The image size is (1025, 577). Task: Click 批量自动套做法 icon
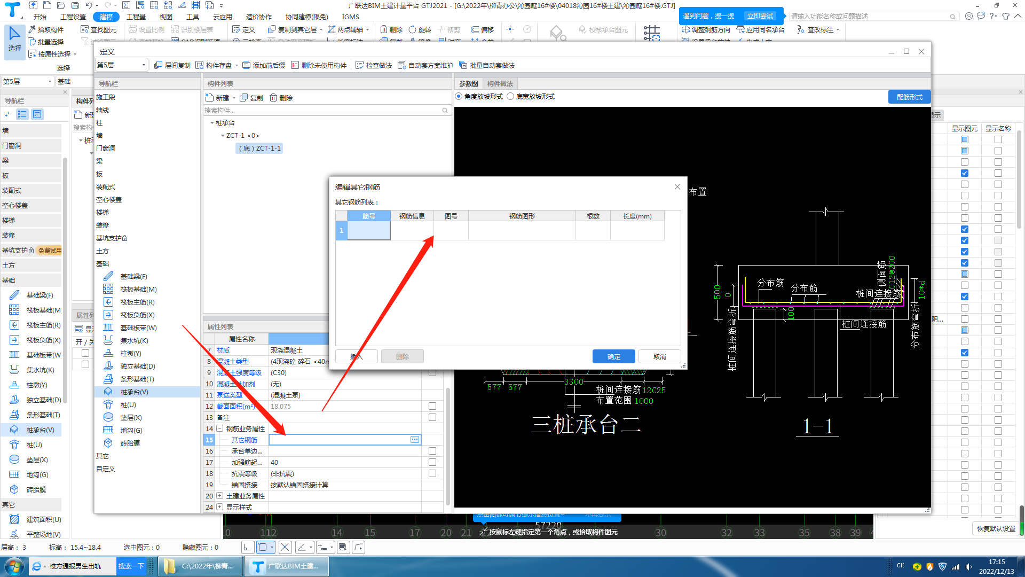[x=463, y=65]
